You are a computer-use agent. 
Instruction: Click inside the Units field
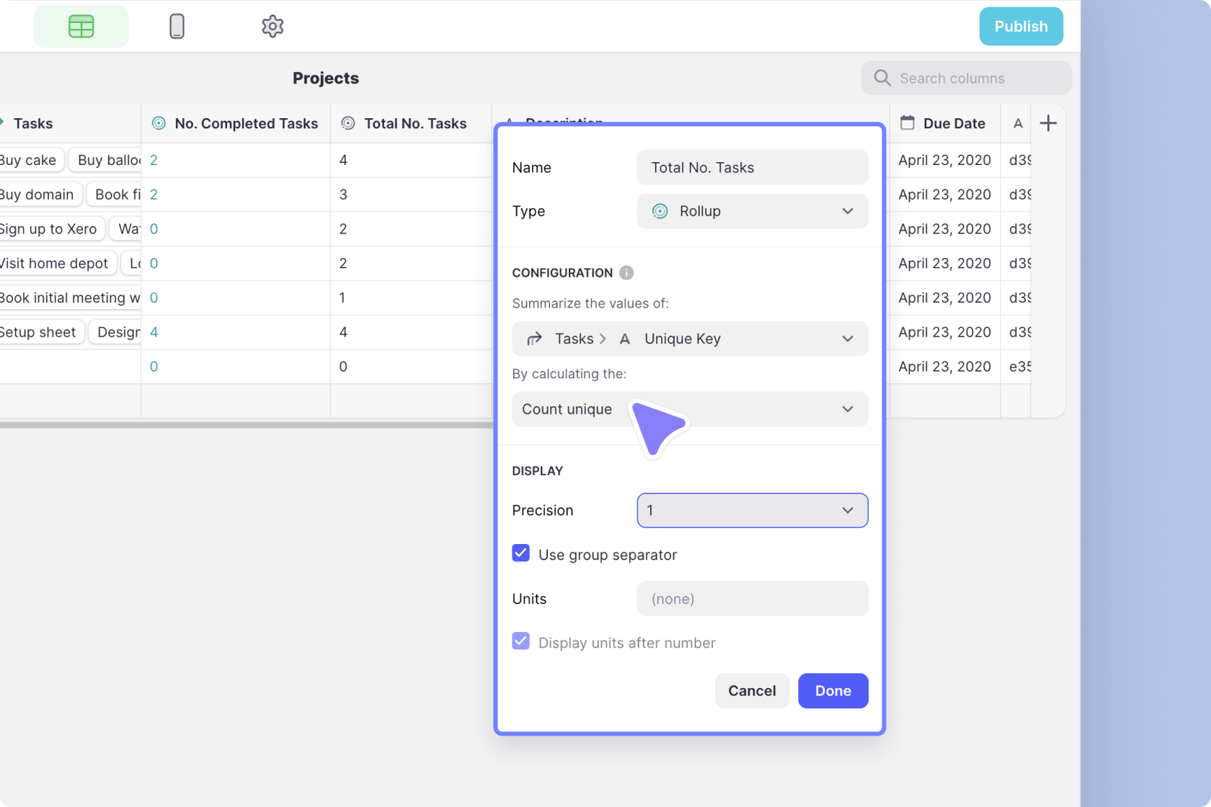click(752, 599)
